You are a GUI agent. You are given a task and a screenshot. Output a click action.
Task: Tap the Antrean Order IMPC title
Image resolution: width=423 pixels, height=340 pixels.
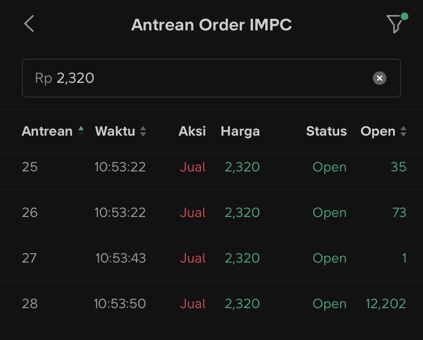point(211,25)
